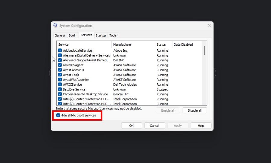This screenshot has width=271, height=163.
Task: Sort by the Status column header
Action: click(164, 45)
